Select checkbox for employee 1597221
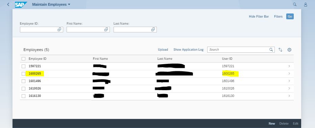The height and width of the screenshot is (128, 315). [x=24, y=66]
